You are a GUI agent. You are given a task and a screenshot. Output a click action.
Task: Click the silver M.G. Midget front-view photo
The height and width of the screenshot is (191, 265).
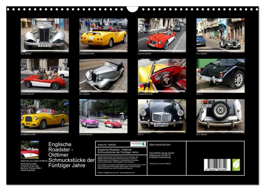click(x=45, y=35)
